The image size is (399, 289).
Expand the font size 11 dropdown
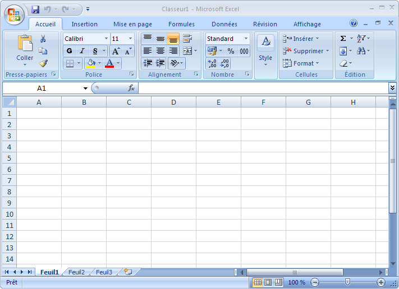130,39
